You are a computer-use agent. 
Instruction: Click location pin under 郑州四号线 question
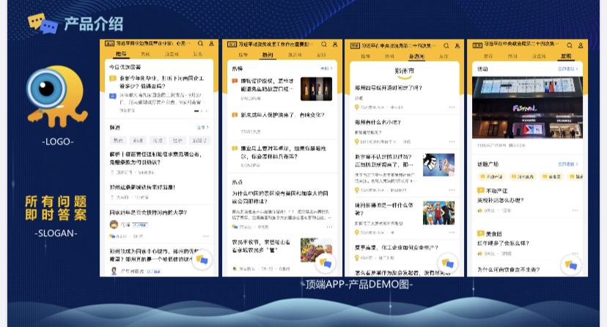click(357, 107)
